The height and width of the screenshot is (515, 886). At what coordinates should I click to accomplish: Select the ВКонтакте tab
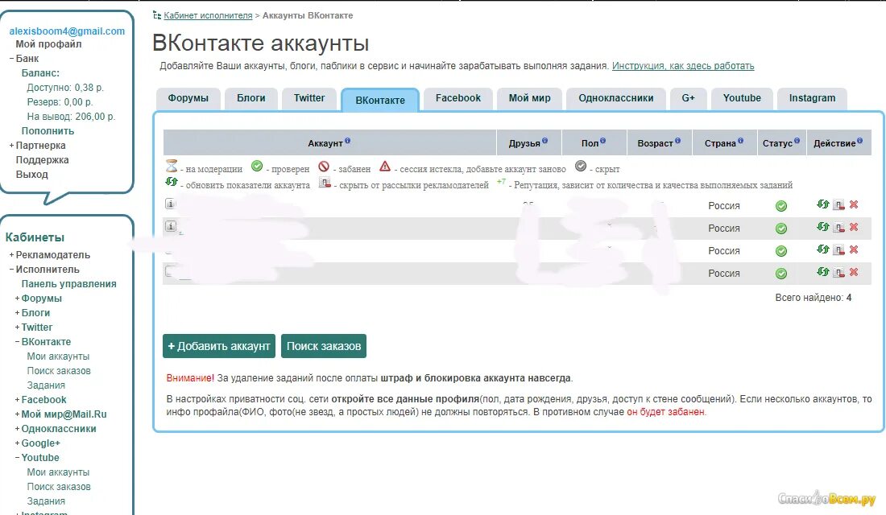379,100
